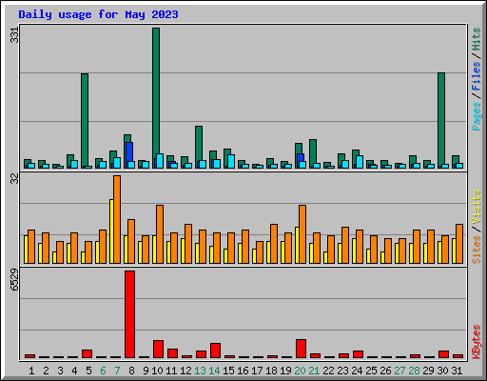Select green weekend day 21 label
This screenshot has width=487, height=381.
tap(314, 371)
